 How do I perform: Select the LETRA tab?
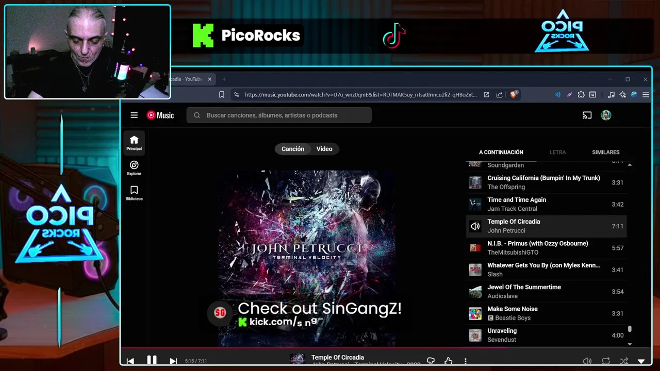[557, 152]
